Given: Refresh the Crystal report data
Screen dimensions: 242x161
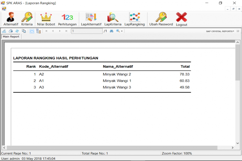Looking at the screenshot, I should point(17,31).
